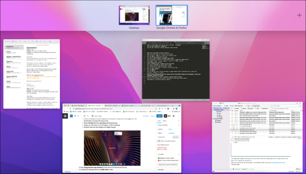The image size is (306, 174).
Task: Tick the Pending review checkbox
Action: 159,145
